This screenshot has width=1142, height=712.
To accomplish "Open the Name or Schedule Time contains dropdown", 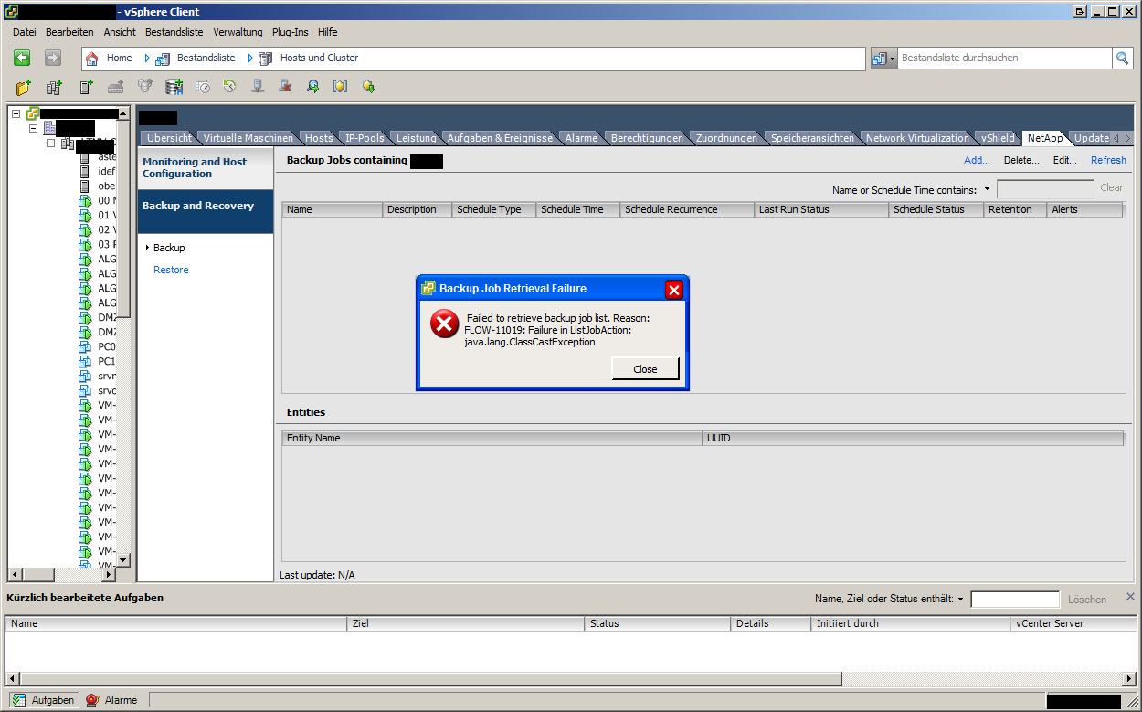I will (987, 189).
